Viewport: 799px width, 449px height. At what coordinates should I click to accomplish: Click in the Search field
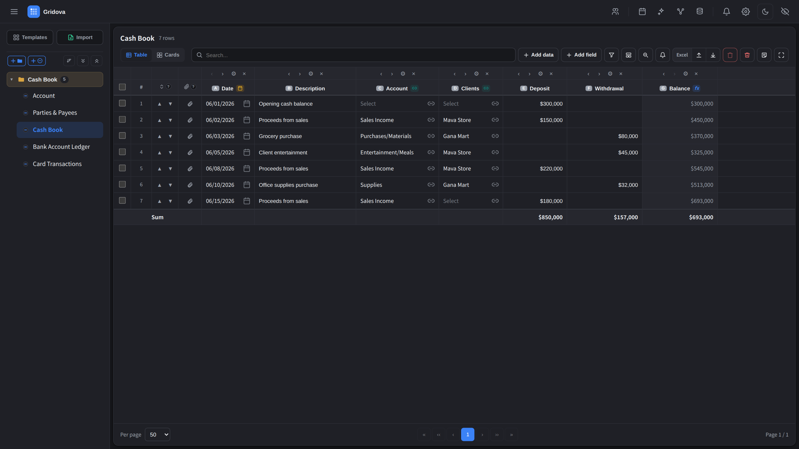(353, 55)
